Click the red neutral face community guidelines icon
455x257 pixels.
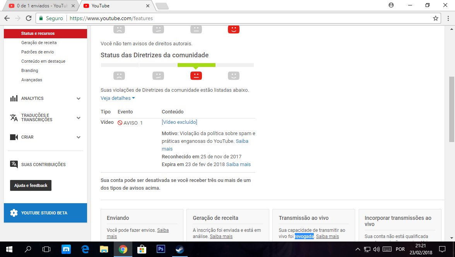click(x=196, y=75)
